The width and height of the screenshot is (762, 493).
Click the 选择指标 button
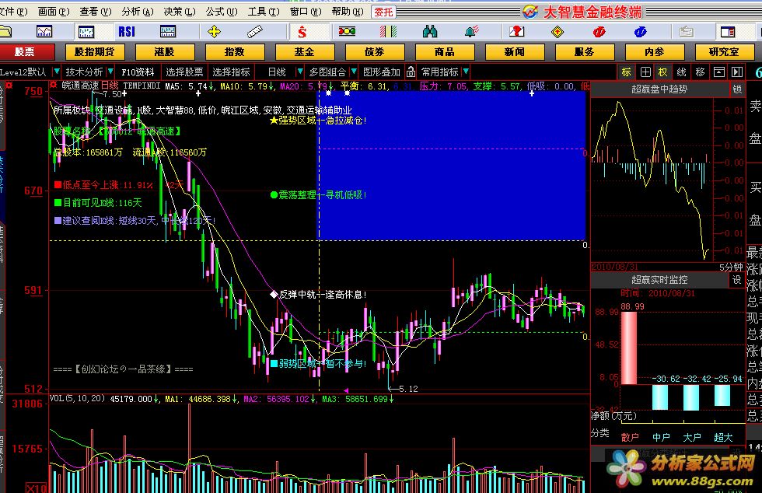click(x=231, y=72)
